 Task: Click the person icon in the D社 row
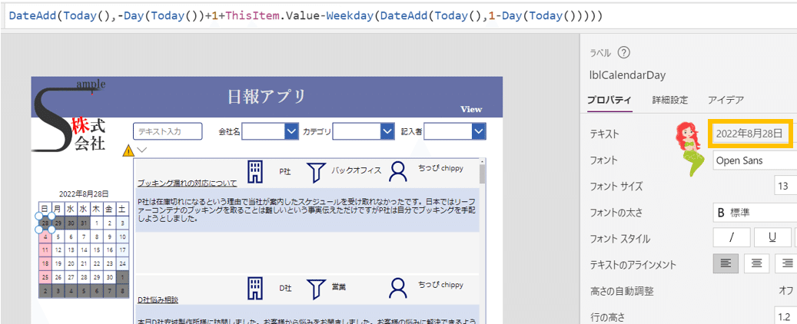click(x=398, y=288)
